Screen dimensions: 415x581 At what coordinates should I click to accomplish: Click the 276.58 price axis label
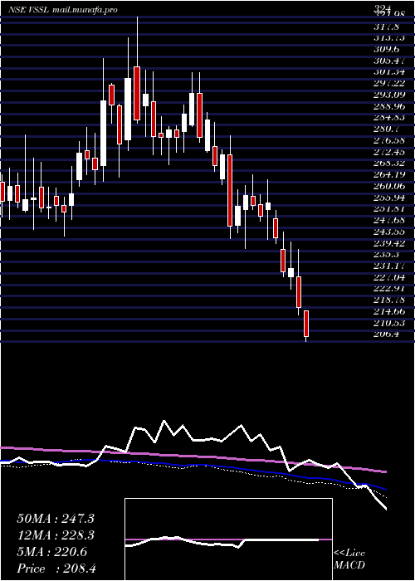click(389, 140)
